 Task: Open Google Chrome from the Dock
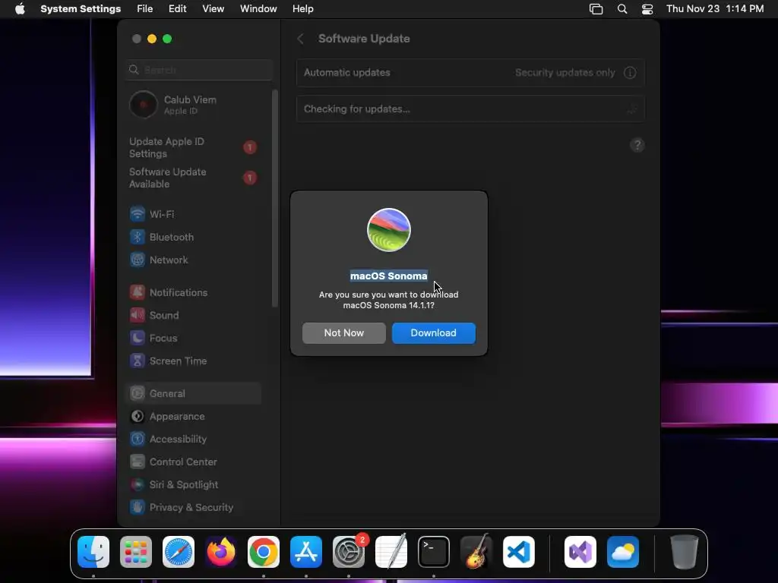click(264, 552)
